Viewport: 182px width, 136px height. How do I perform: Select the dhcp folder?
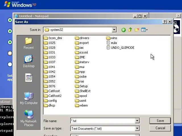(x=49, y=105)
